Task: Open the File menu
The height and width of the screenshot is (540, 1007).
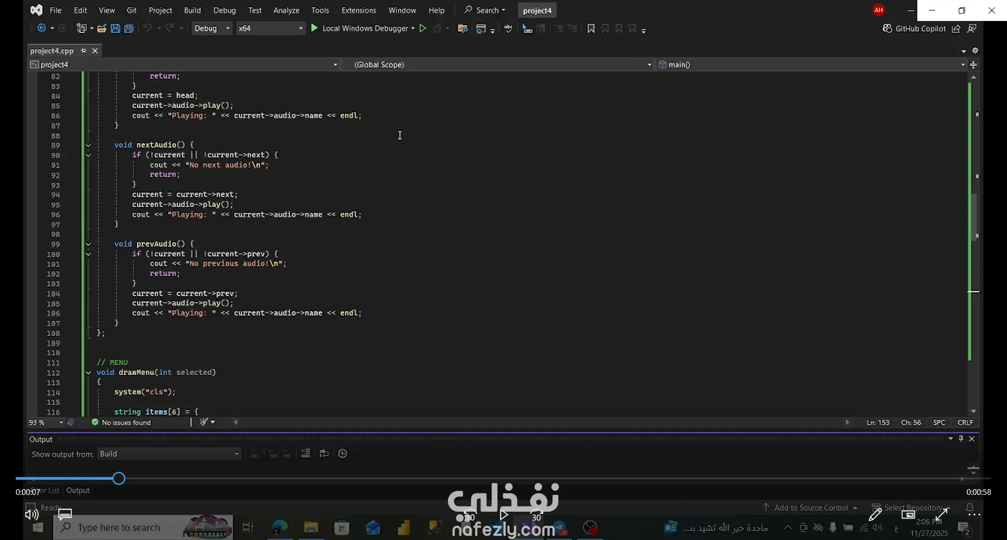Action: pyautogui.click(x=56, y=10)
